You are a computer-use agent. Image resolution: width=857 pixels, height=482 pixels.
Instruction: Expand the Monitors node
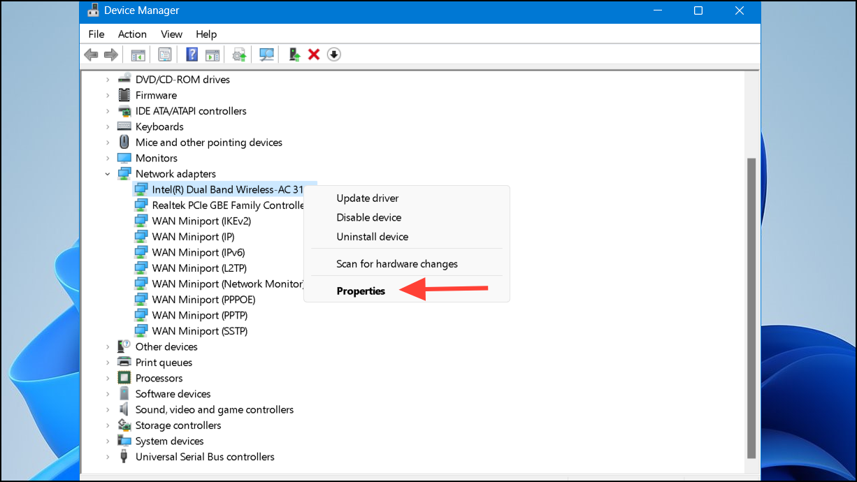pyautogui.click(x=108, y=158)
